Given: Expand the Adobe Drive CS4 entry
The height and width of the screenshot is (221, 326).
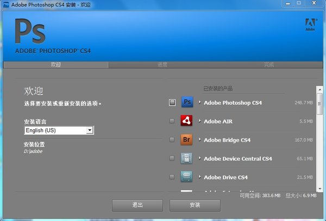Looking at the screenshot, I should (x=199, y=177).
